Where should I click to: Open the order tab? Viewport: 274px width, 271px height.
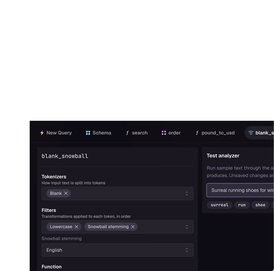[171, 133]
